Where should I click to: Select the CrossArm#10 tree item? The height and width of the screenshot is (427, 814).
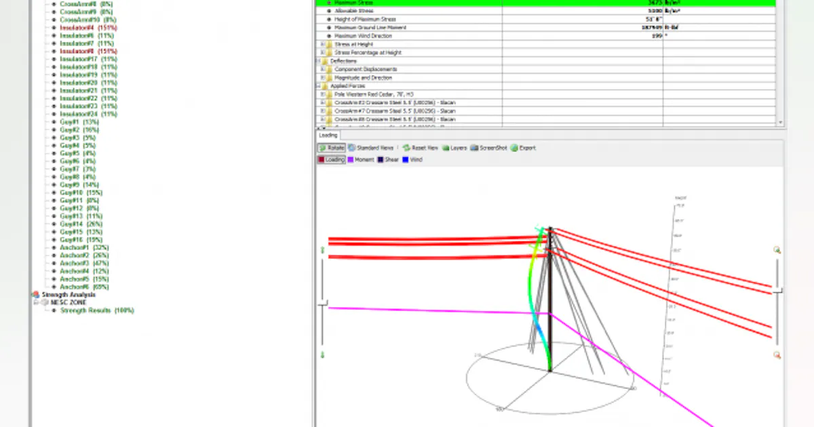[88, 20]
